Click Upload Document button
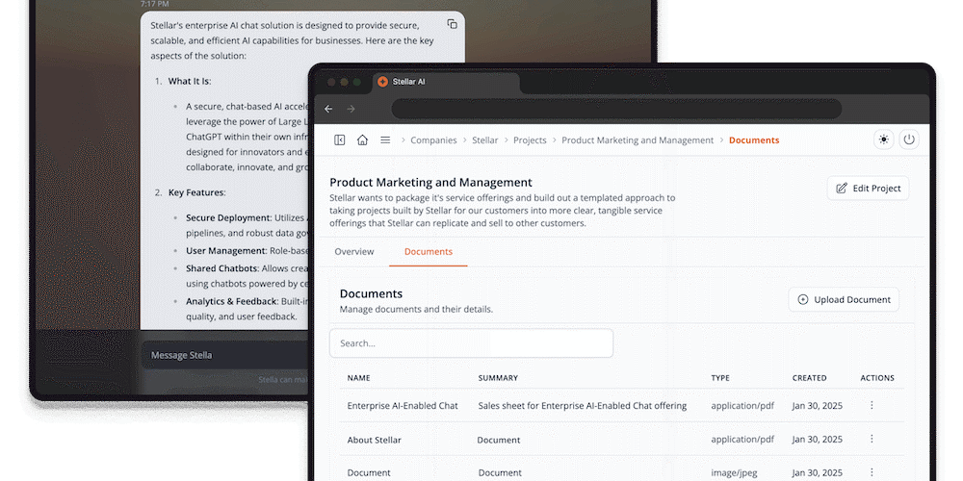963x481 pixels. (844, 299)
